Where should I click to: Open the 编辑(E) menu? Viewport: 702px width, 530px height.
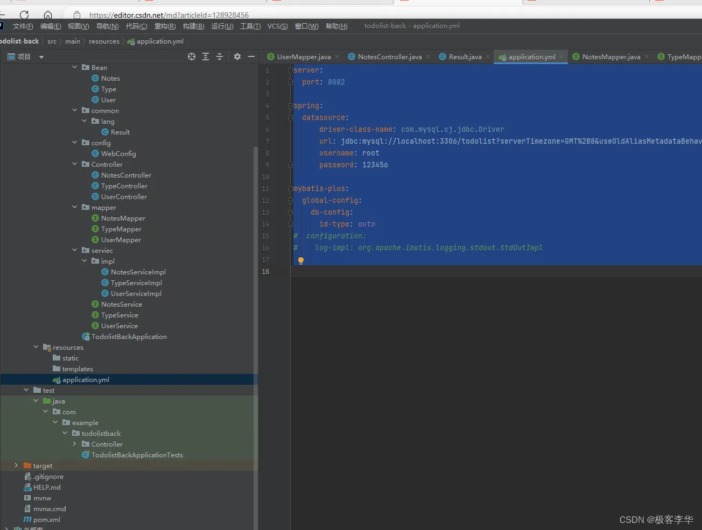(x=51, y=26)
